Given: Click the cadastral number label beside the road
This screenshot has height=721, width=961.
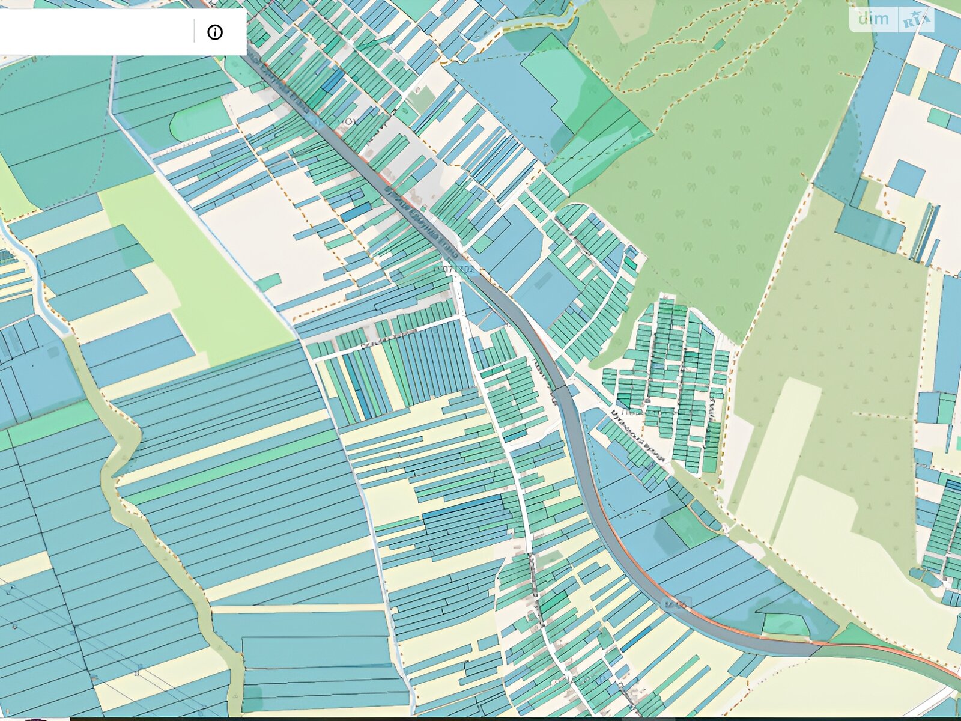Looking at the screenshot, I should point(455,270).
